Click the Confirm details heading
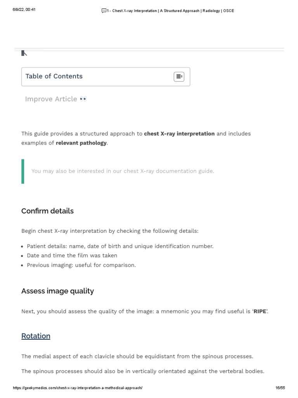Viewport: 298px width, 398px height. coord(47,211)
